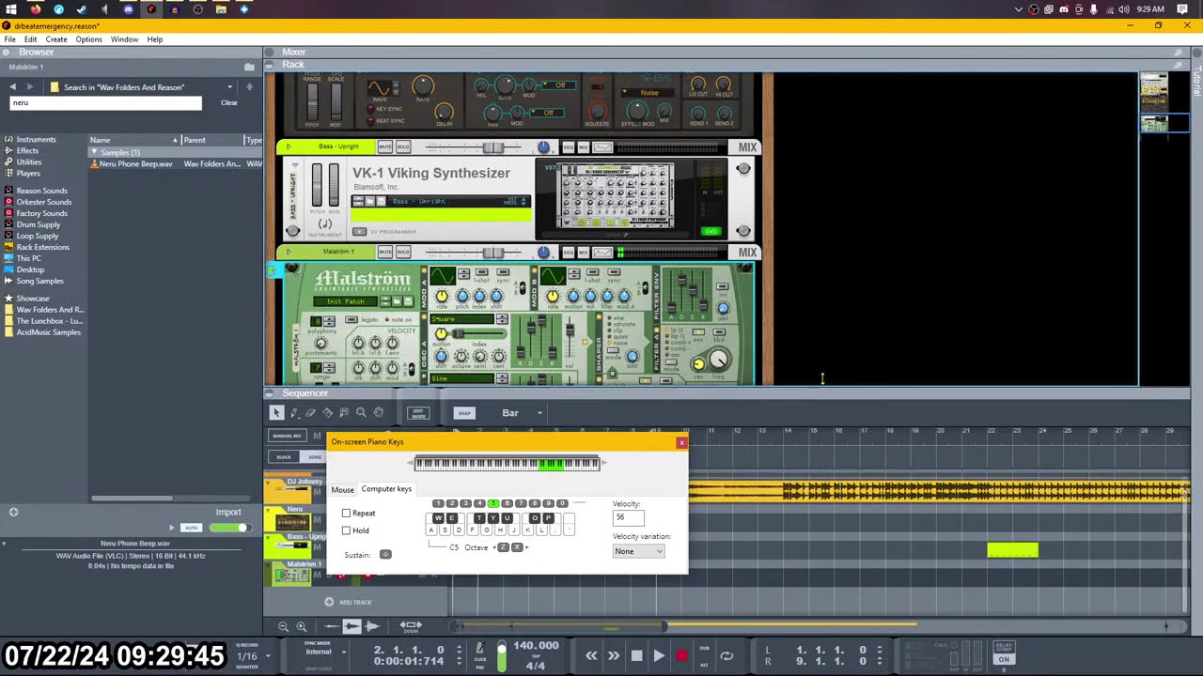Click the Fast Forward transport button
Viewport: 1203px width, 676px height.
click(x=614, y=656)
